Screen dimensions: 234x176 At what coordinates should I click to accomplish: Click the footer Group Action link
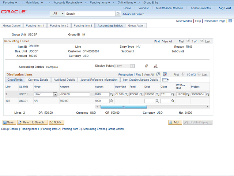116,129
